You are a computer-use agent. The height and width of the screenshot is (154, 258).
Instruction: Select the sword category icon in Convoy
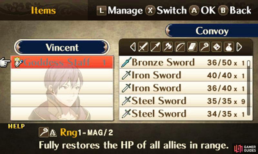pyautogui.click(x=143, y=47)
